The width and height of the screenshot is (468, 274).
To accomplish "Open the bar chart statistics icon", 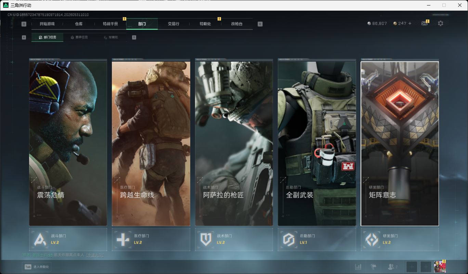I will point(358,267).
